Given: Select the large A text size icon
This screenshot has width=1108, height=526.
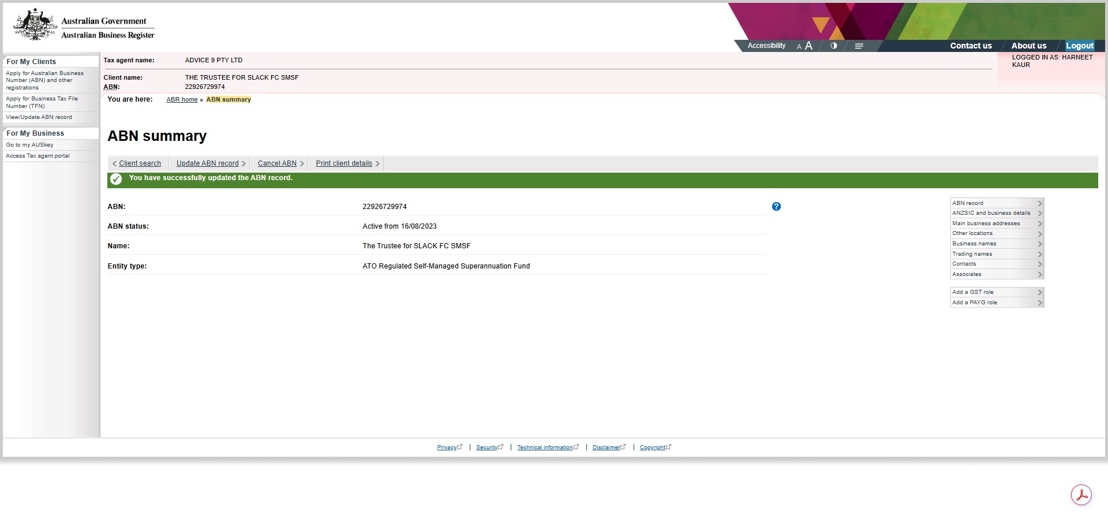Looking at the screenshot, I should (808, 46).
